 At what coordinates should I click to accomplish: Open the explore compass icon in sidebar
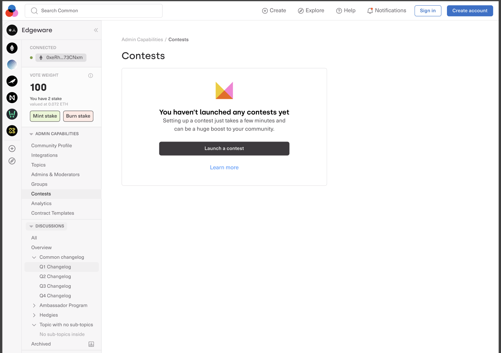12,161
